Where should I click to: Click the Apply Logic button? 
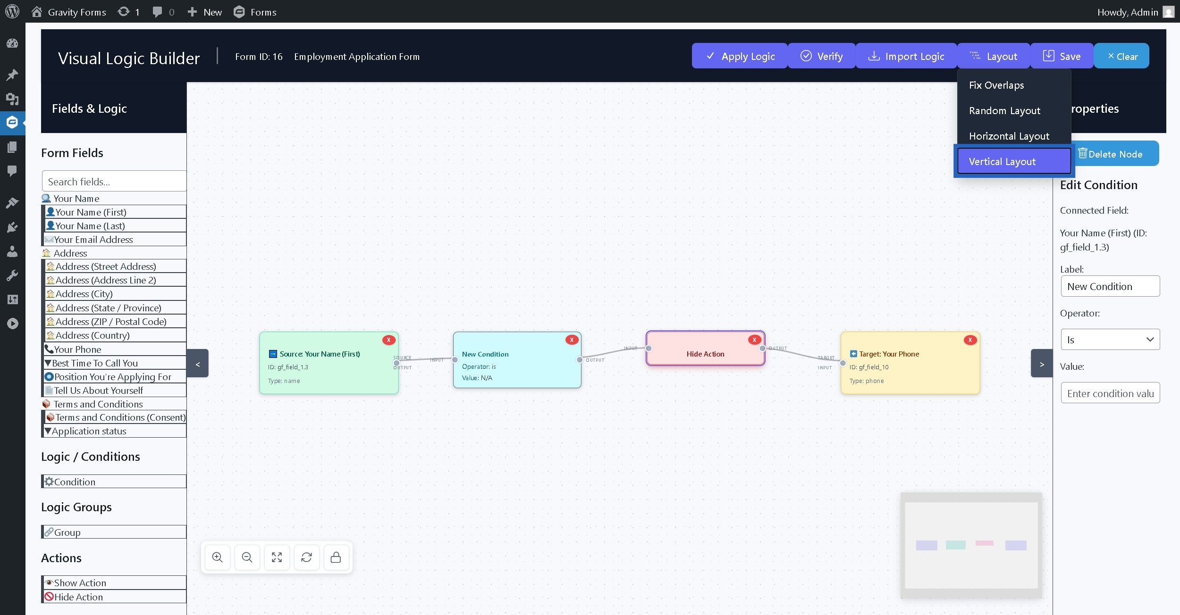(x=740, y=56)
